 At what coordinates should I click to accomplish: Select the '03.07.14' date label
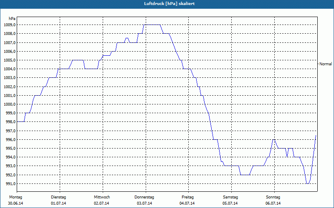(x=144, y=203)
